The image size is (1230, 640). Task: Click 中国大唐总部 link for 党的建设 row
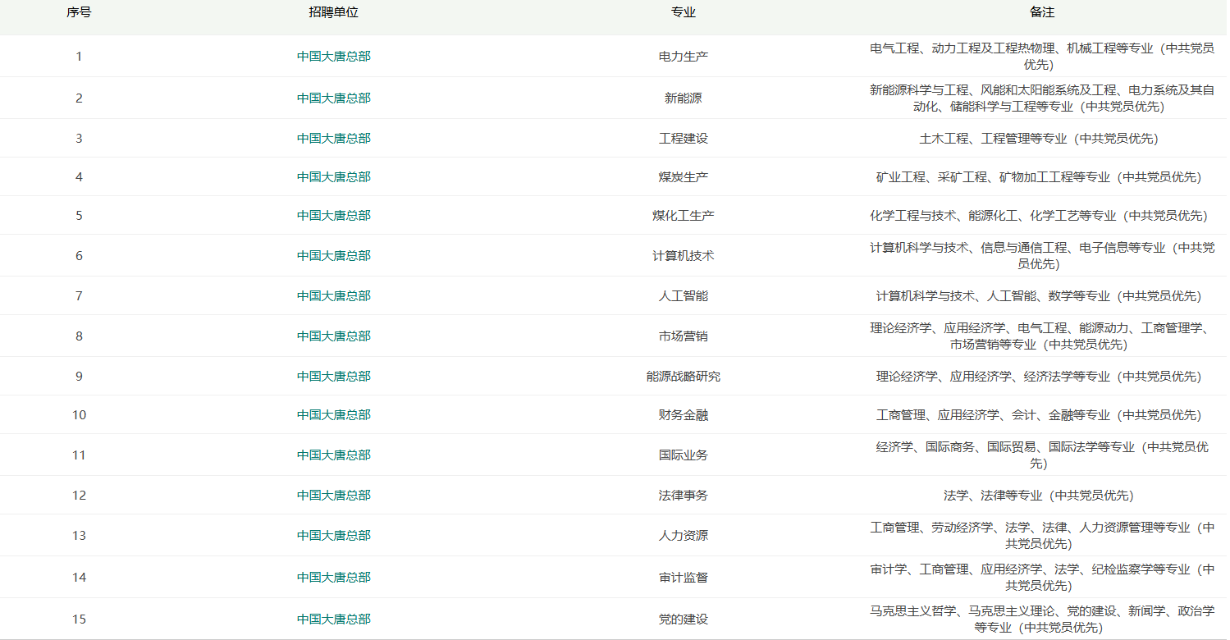point(333,619)
